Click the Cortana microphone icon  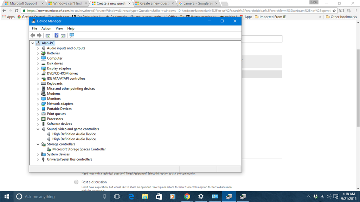[104, 196]
